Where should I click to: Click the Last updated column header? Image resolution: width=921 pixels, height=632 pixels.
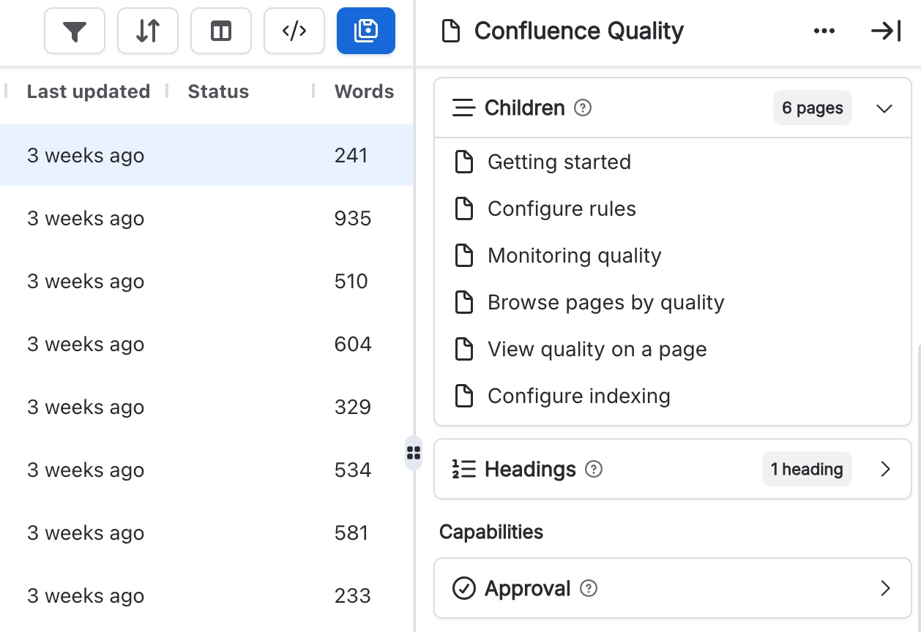click(89, 91)
